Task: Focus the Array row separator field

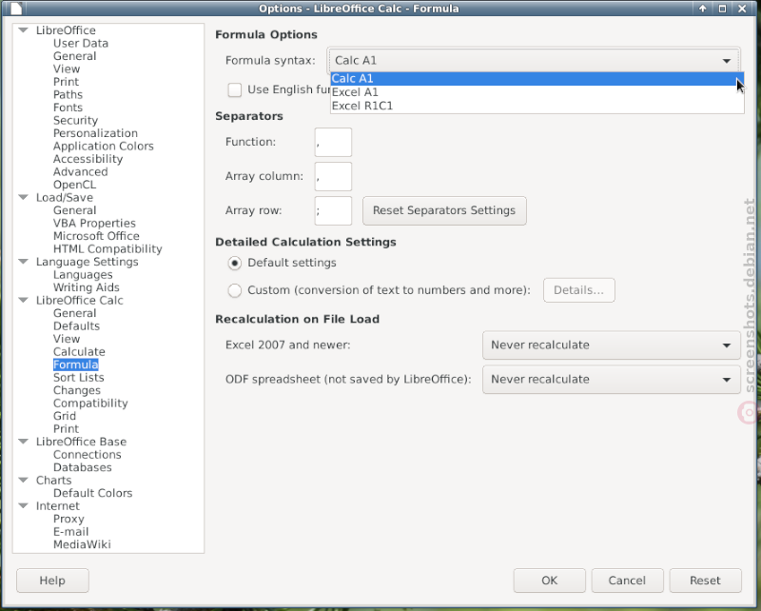Action: [x=333, y=210]
